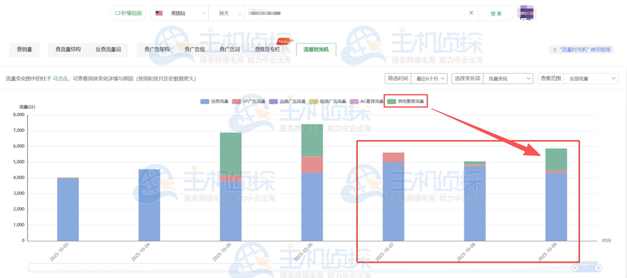
Task: Open the 查广告架构 tab
Action: 157,49
